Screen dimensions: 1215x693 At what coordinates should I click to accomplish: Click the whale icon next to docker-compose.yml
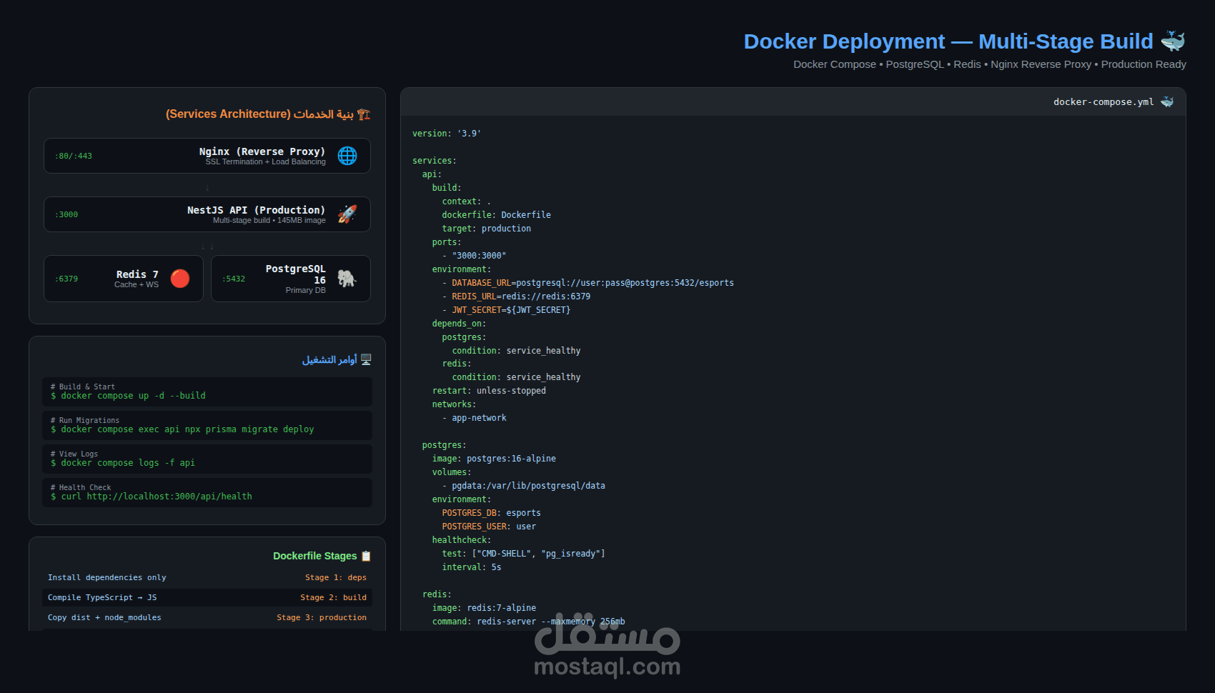(x=1167, y=101)
